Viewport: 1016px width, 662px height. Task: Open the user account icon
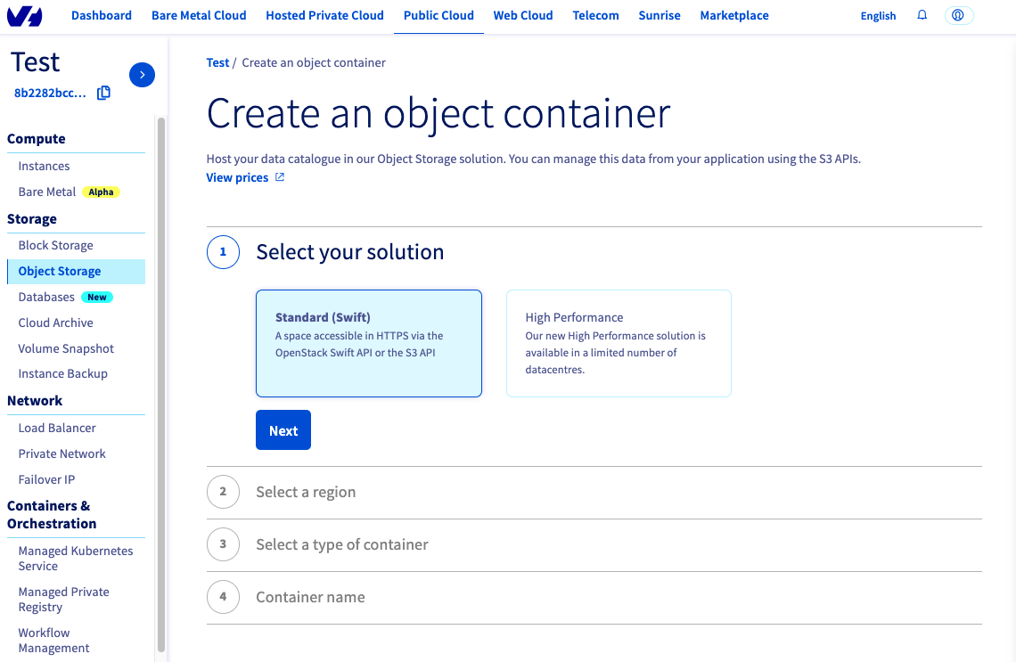(x=958, y=15)
